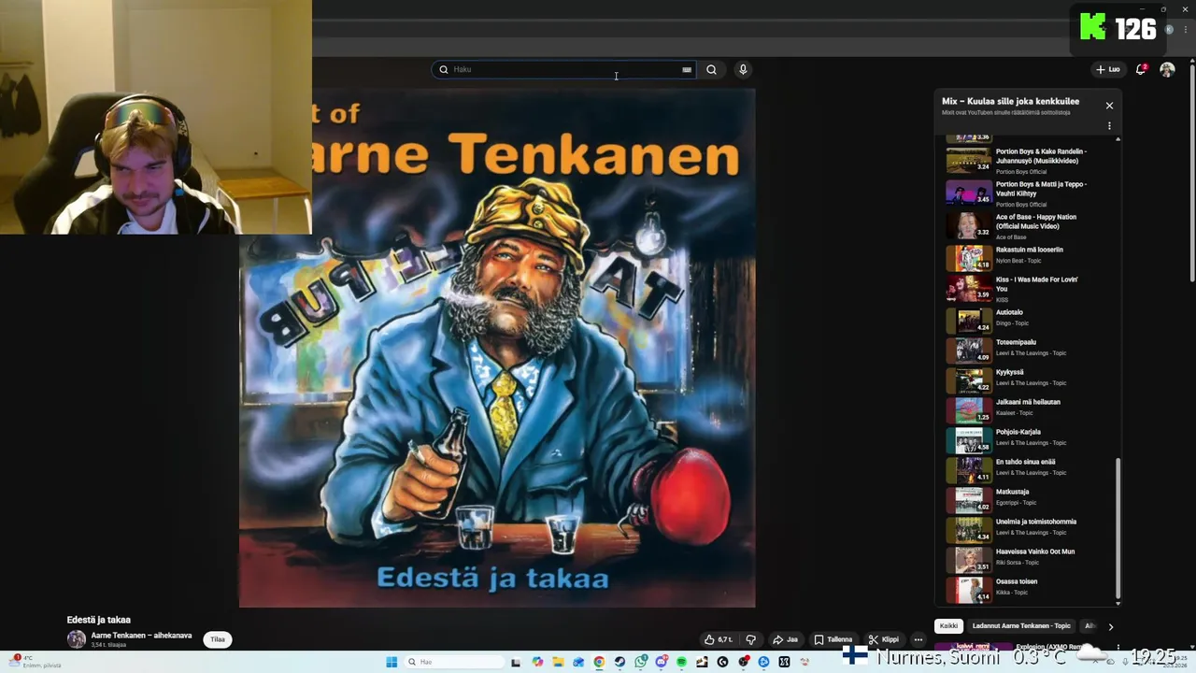Play En tahdo sinua enää from the mix
The image size is (1196, 673).
(x=1032, y=468)
